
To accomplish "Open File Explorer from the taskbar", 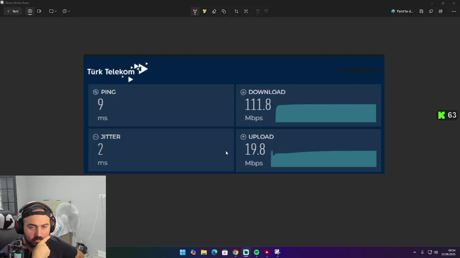I will coord(204,252).
